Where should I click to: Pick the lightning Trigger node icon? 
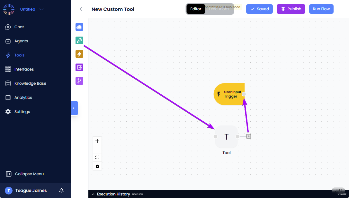(x=79, y=54)
